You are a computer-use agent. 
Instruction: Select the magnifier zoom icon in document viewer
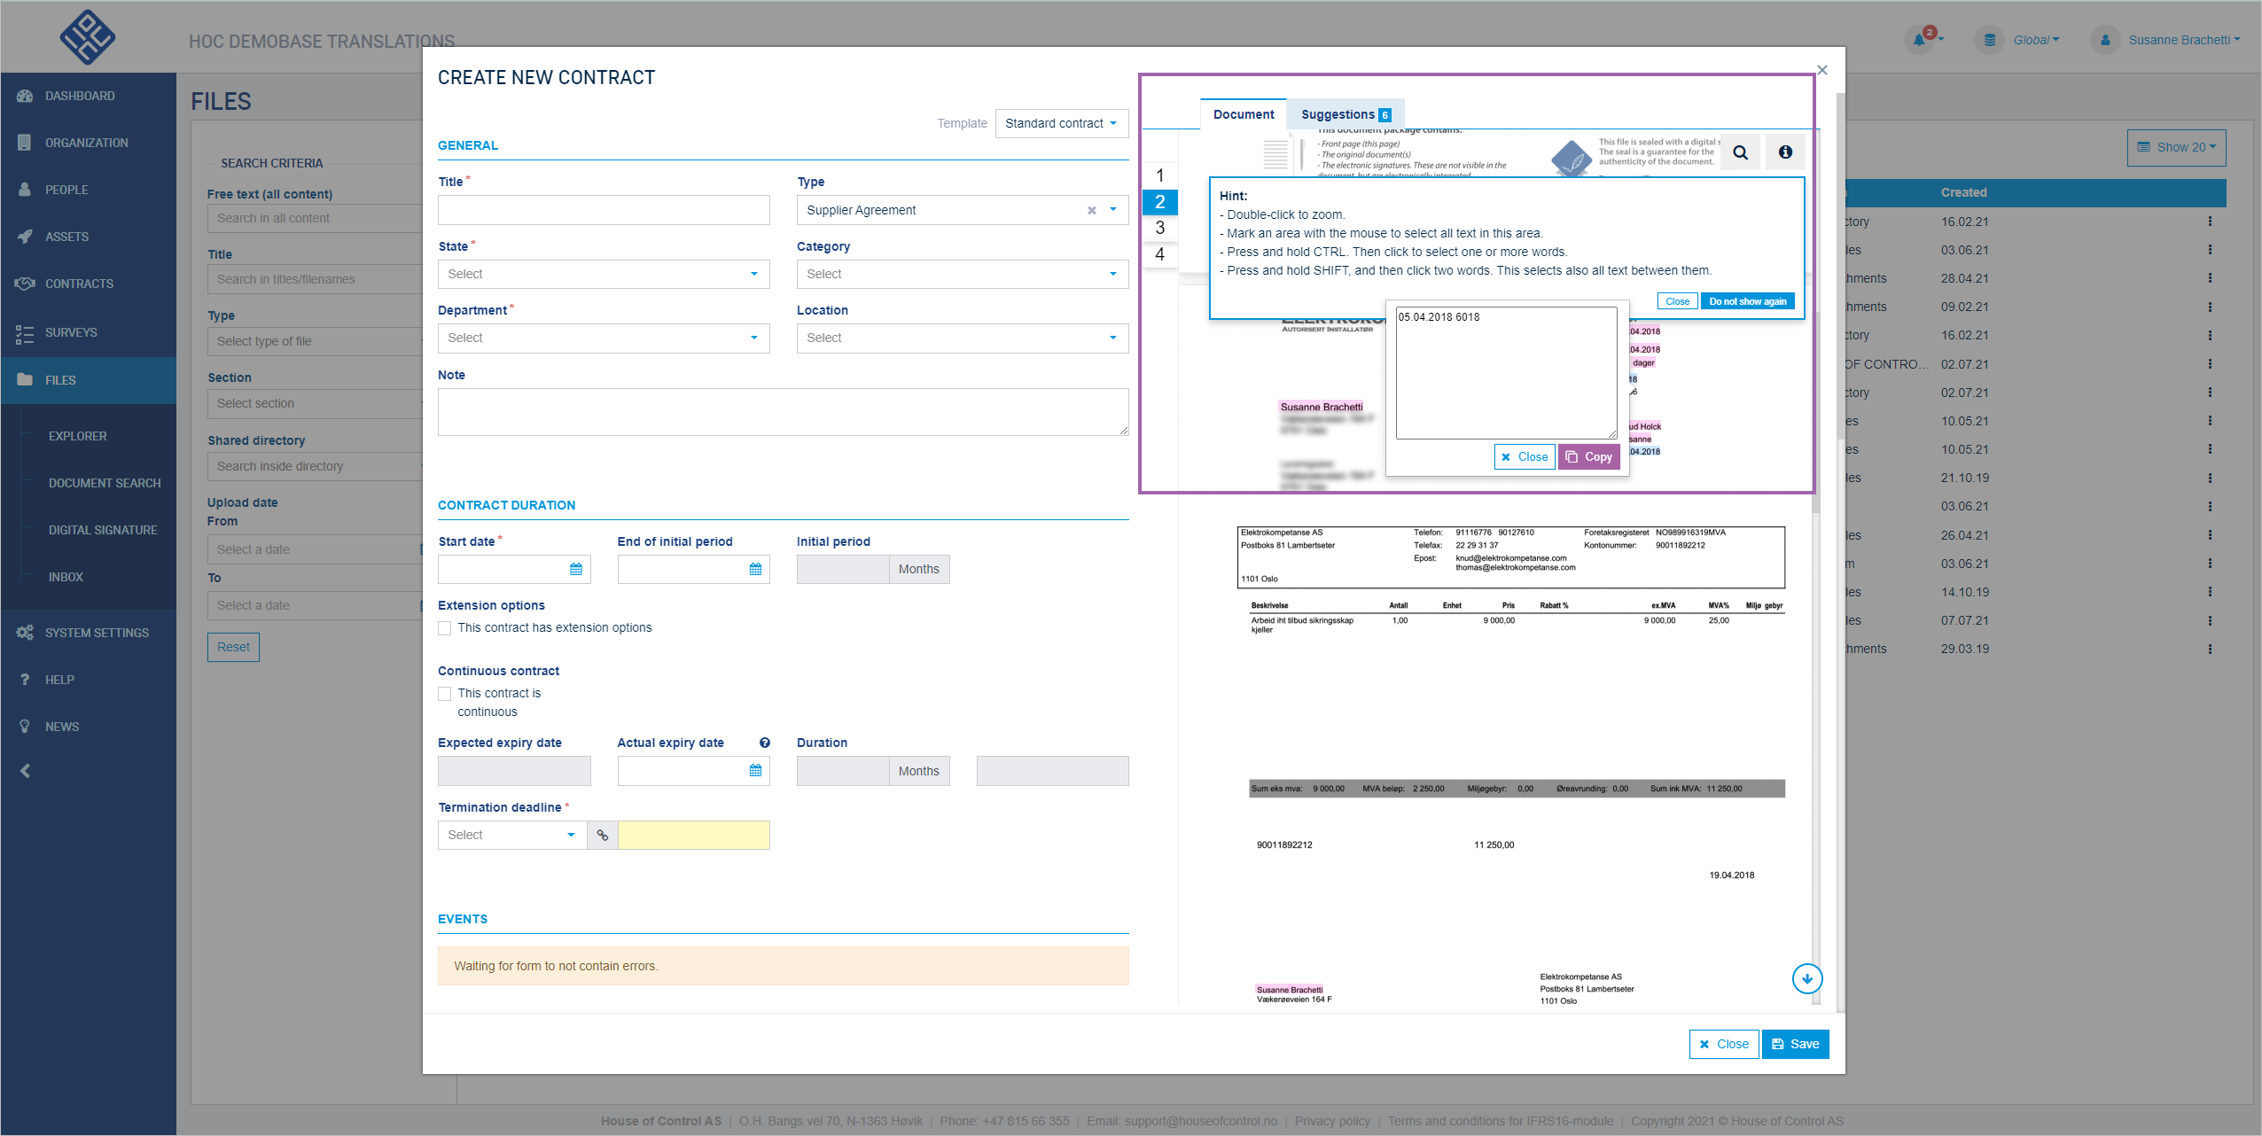[1740, 152]
